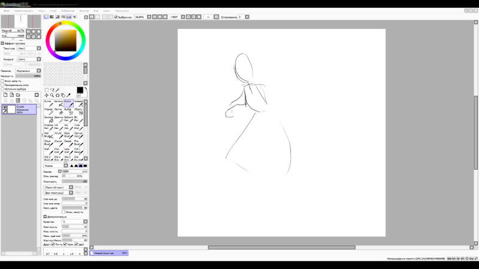Adjust the brush Плотность density slider
Screen dimensions: 479x269
[x=74, y=182]
